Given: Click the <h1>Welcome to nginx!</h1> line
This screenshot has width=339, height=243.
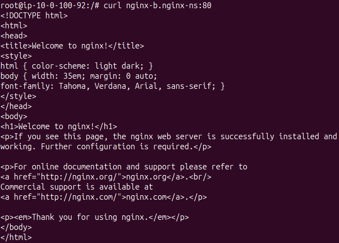Looking at the screenshot, I should [59, 127].
